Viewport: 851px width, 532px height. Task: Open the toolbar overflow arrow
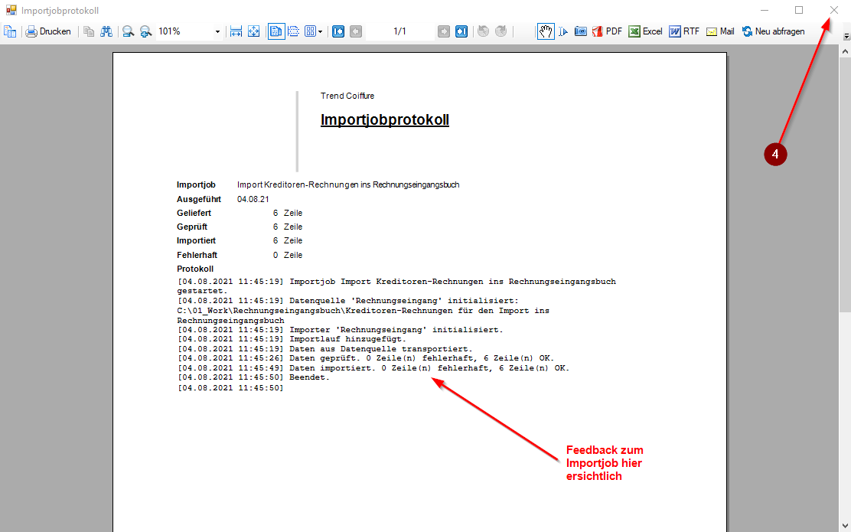[846, 37]
